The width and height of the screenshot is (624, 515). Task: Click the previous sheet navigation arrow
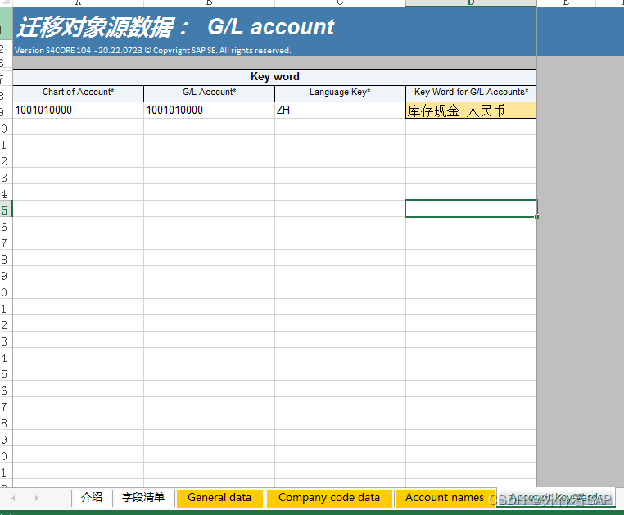[x=13, y=498]
